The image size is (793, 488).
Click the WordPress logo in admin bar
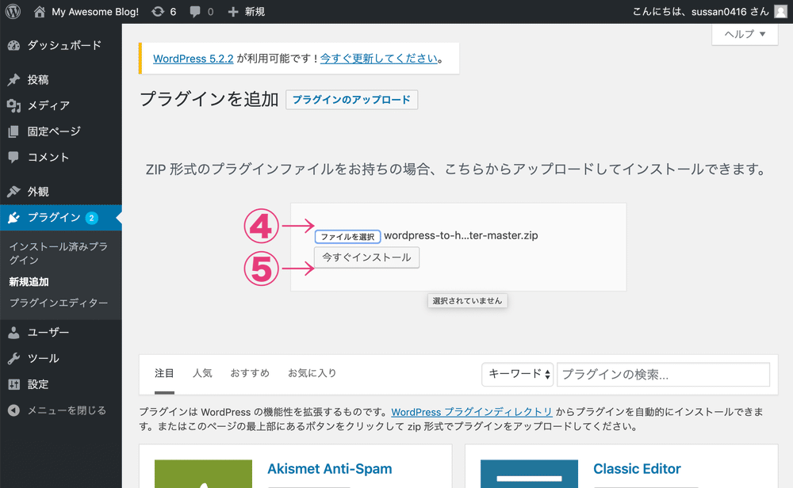point(12,11)
